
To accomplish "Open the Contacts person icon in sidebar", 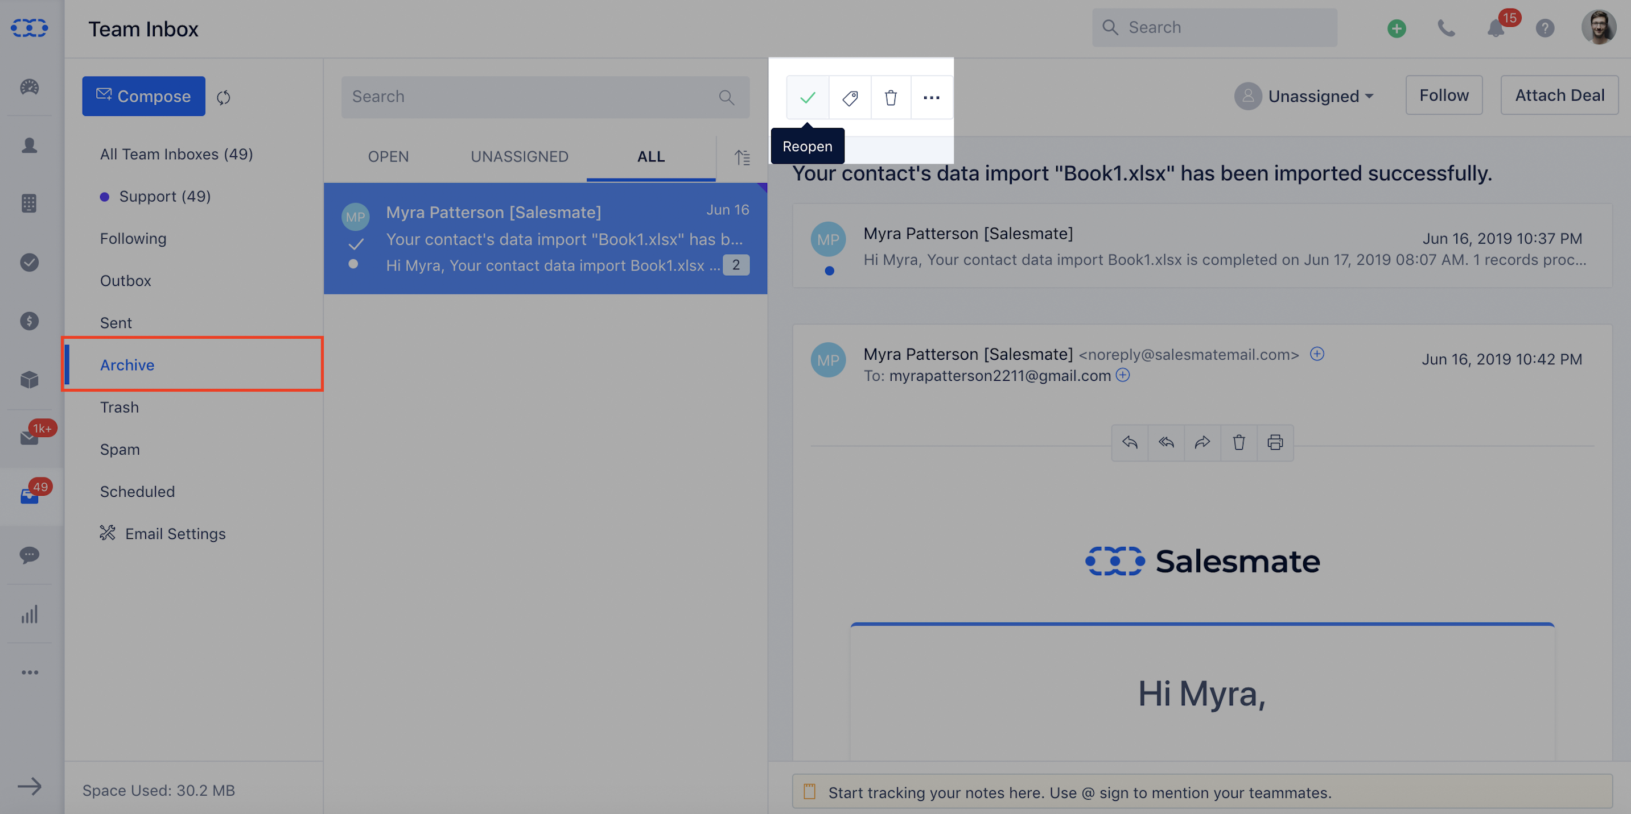I will [29, 146].
